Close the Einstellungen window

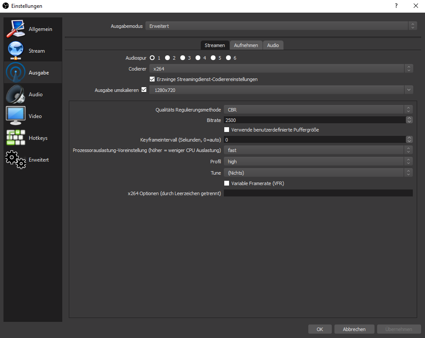pyautogui.click(x=416, y=6)
